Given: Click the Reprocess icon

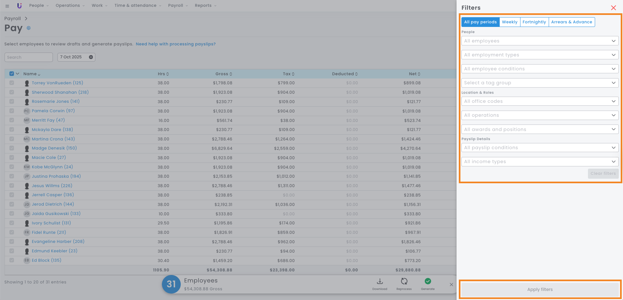Looking at the screenshot, I should (404, 282).
